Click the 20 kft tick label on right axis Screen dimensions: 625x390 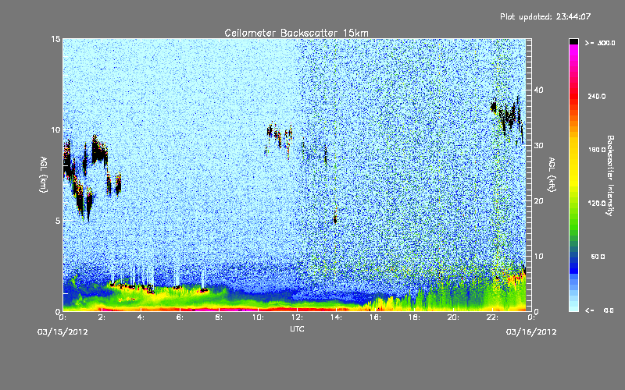[x=538, y=201]
